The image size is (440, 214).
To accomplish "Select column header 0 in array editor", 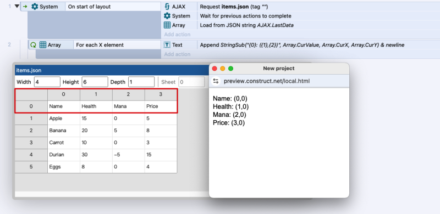I will [64, 94].
